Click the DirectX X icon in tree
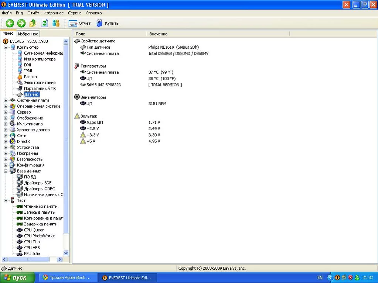 (13, 142)
